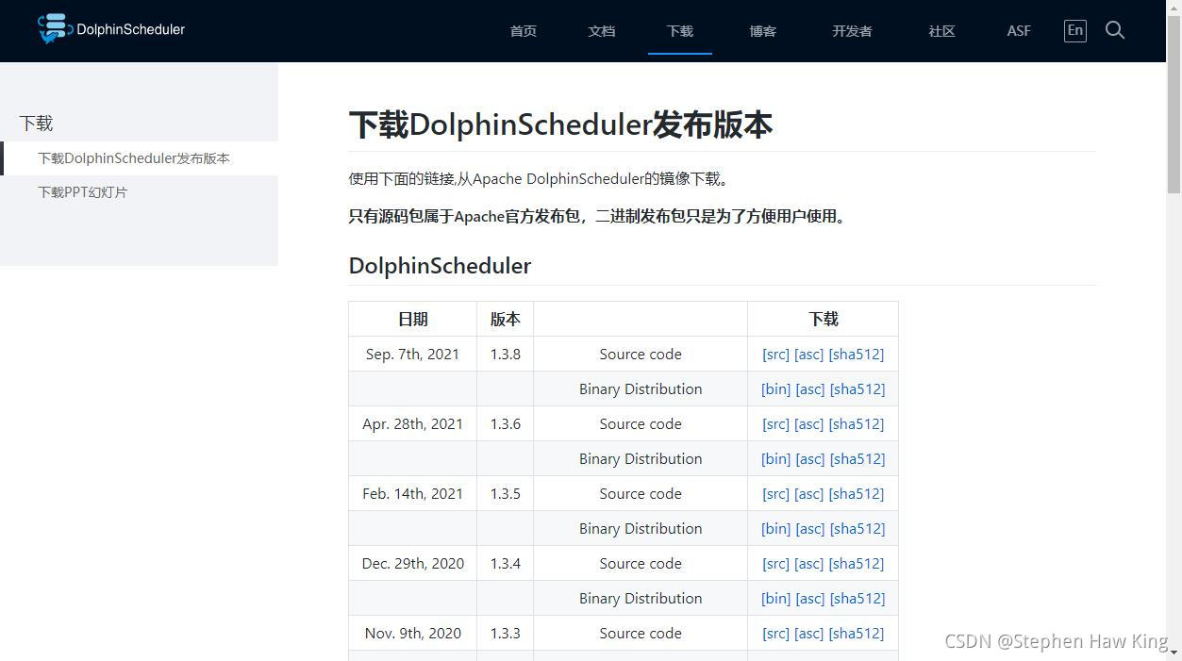The width and height of the screenshot is (1182, 661).
Task: Click the date cell Dec. 29th, 2020
Action: click(412, 564)
